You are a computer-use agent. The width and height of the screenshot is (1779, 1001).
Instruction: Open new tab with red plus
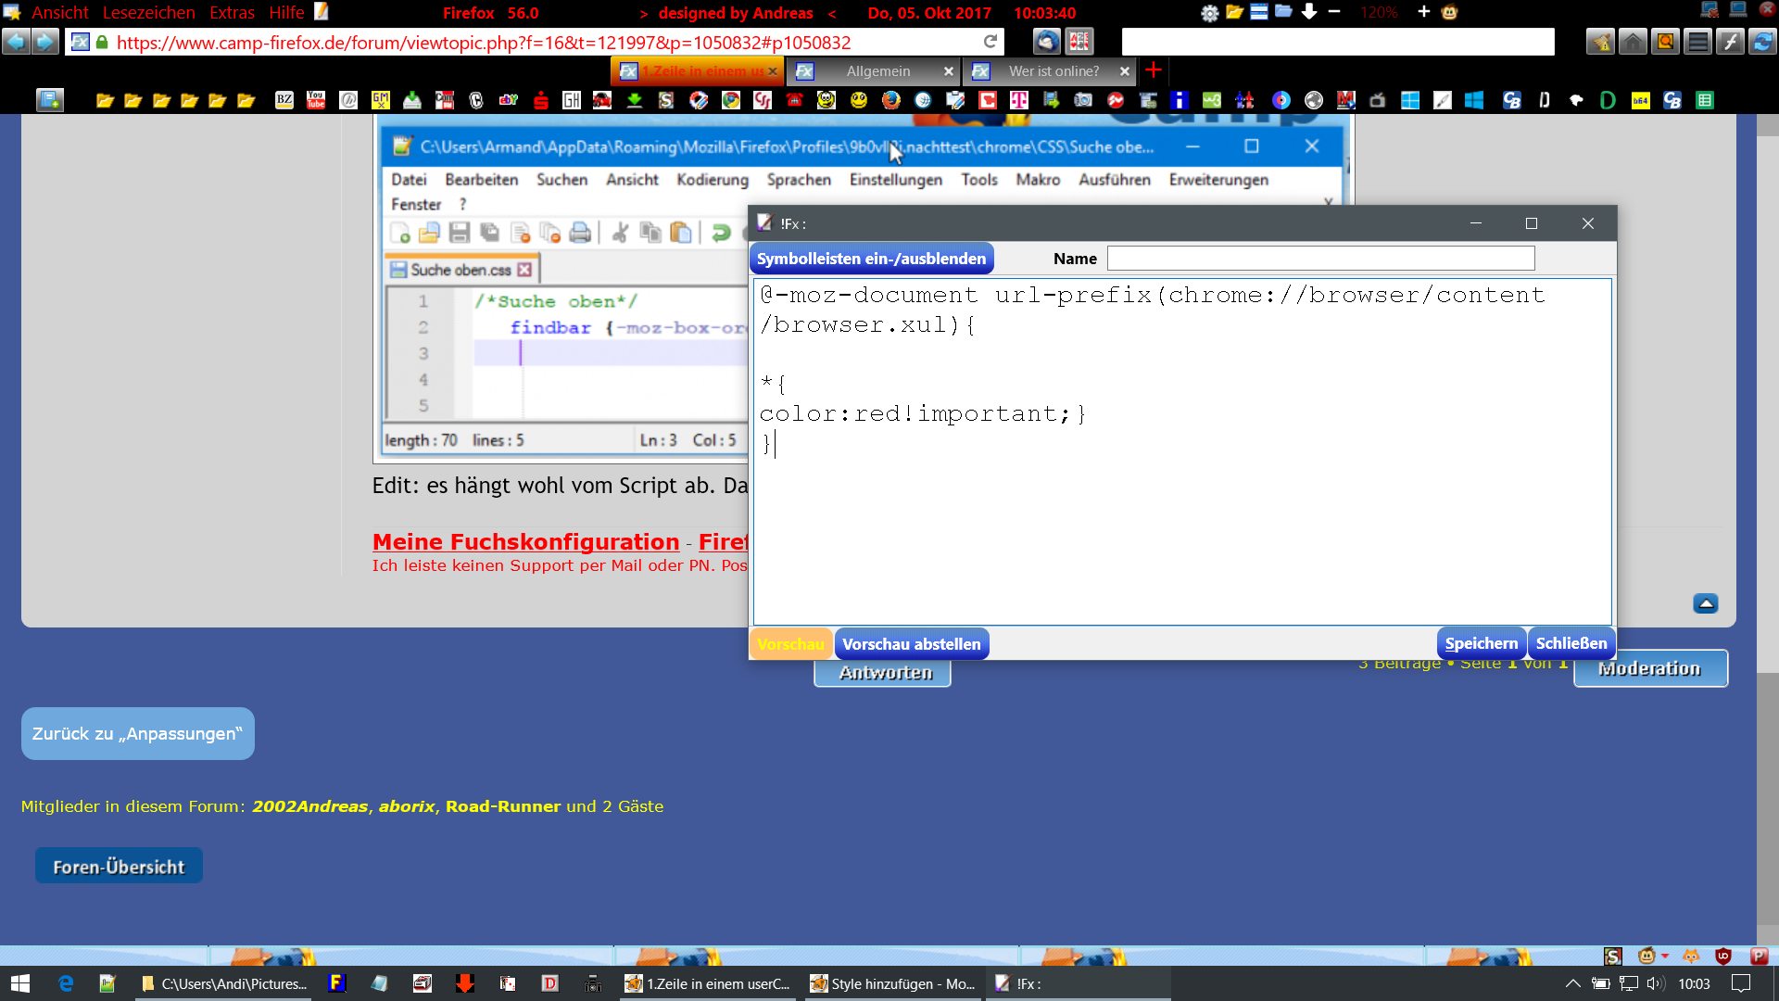1154,70
